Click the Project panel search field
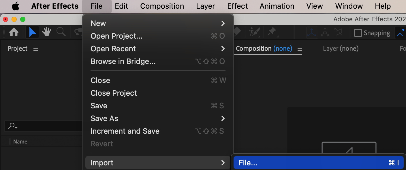 coord(43,126)
